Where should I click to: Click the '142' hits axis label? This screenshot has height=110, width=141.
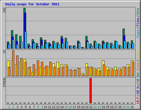(x=4, y=10)
